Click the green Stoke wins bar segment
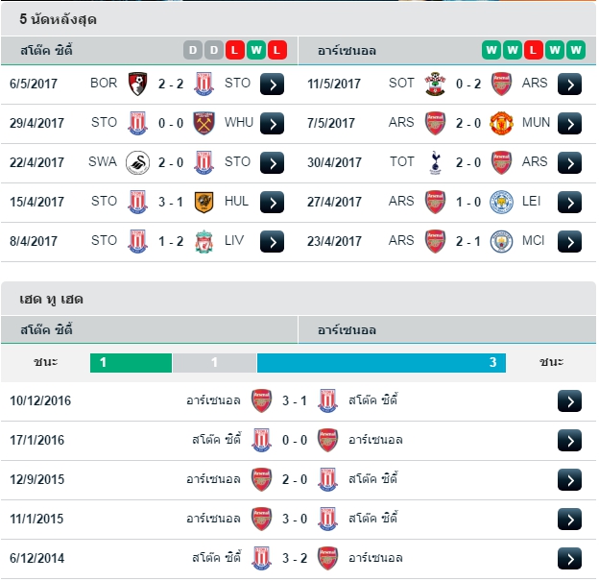Image resolution: width=599 pixels, height=581 pixels. point(131,363)
